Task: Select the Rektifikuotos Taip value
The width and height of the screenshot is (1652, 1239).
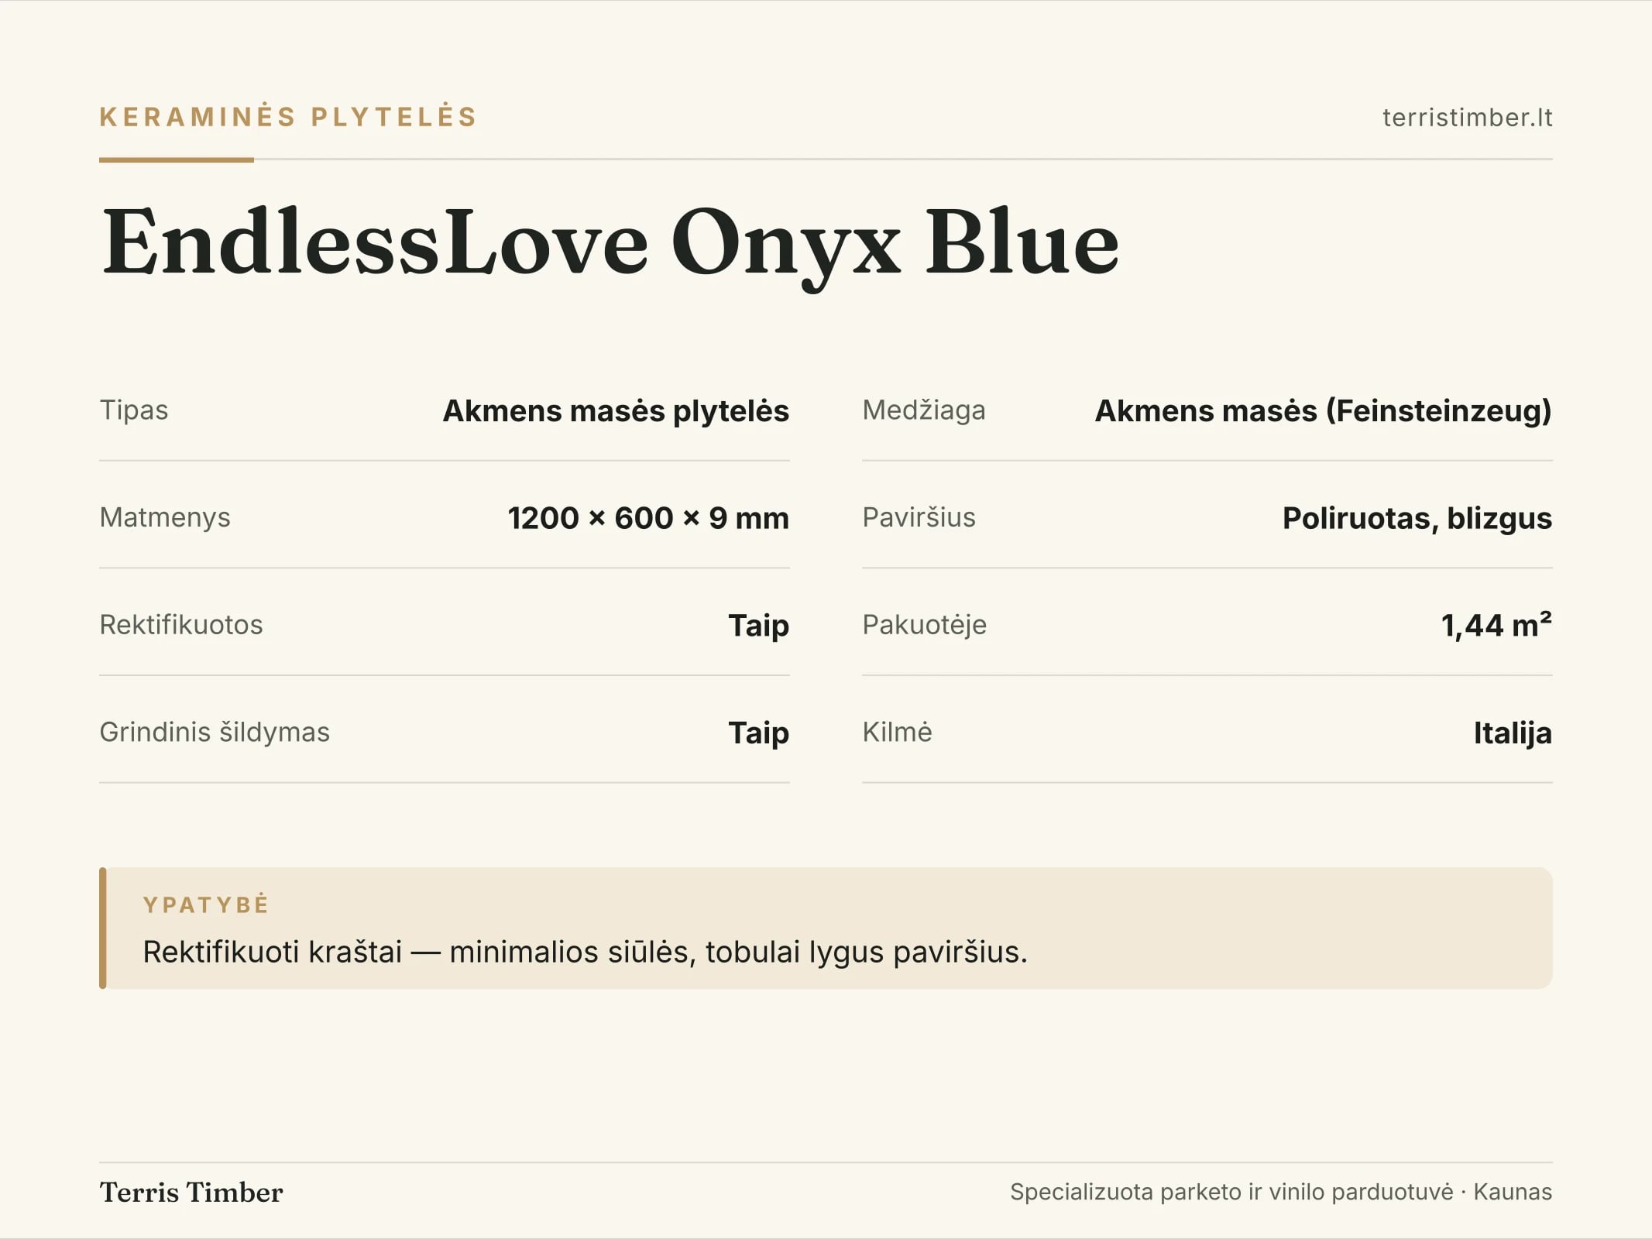Action: tap(758, 626)
